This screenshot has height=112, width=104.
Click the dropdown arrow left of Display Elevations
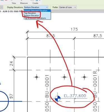click(x=2, y=7)
